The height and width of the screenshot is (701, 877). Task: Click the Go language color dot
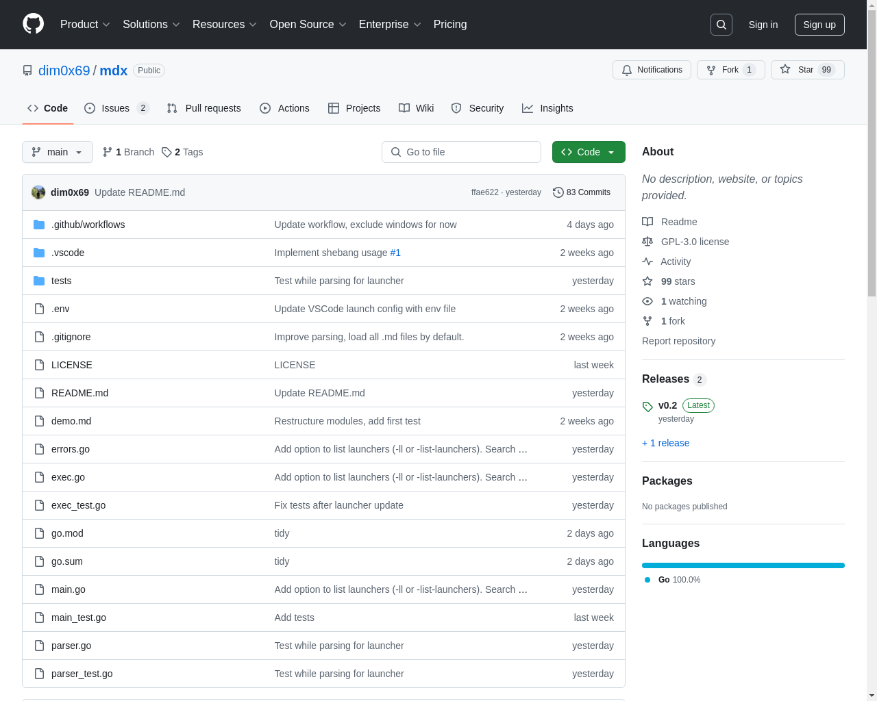pyautogui.click(x=647, y=580)
